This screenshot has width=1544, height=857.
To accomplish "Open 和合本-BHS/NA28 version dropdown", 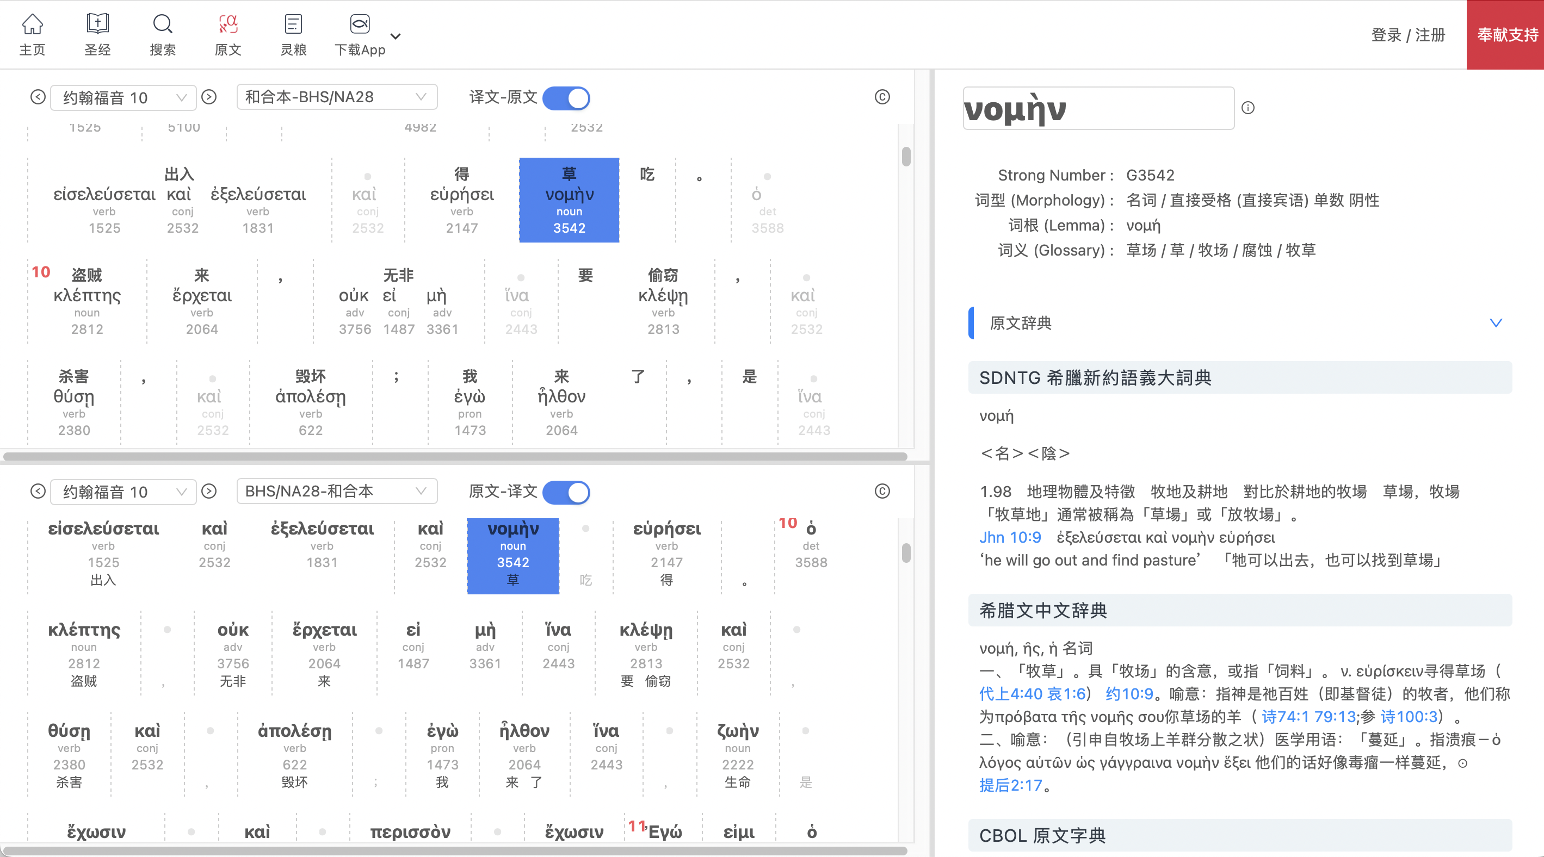I will (337, 97).
